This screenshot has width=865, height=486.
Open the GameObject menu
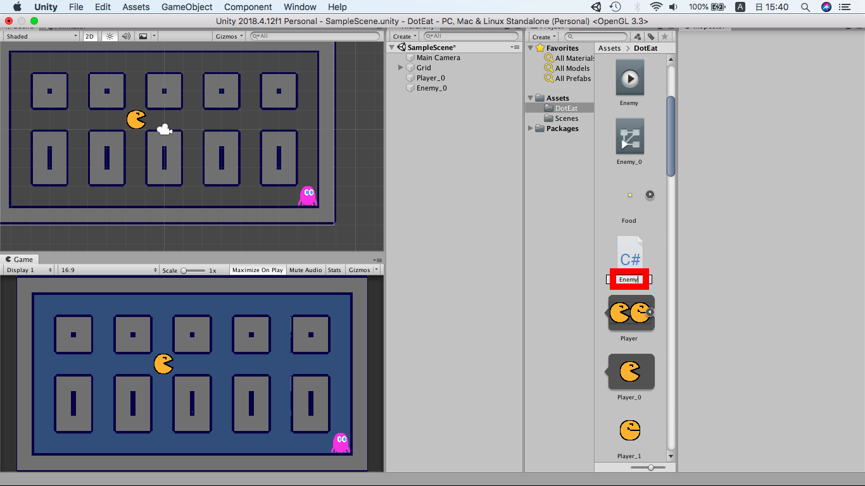(187, 7)
